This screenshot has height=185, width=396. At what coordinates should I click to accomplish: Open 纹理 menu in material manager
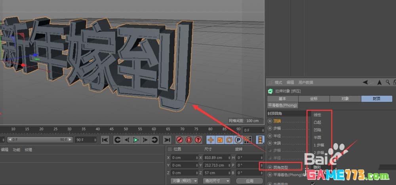[28, 150]
